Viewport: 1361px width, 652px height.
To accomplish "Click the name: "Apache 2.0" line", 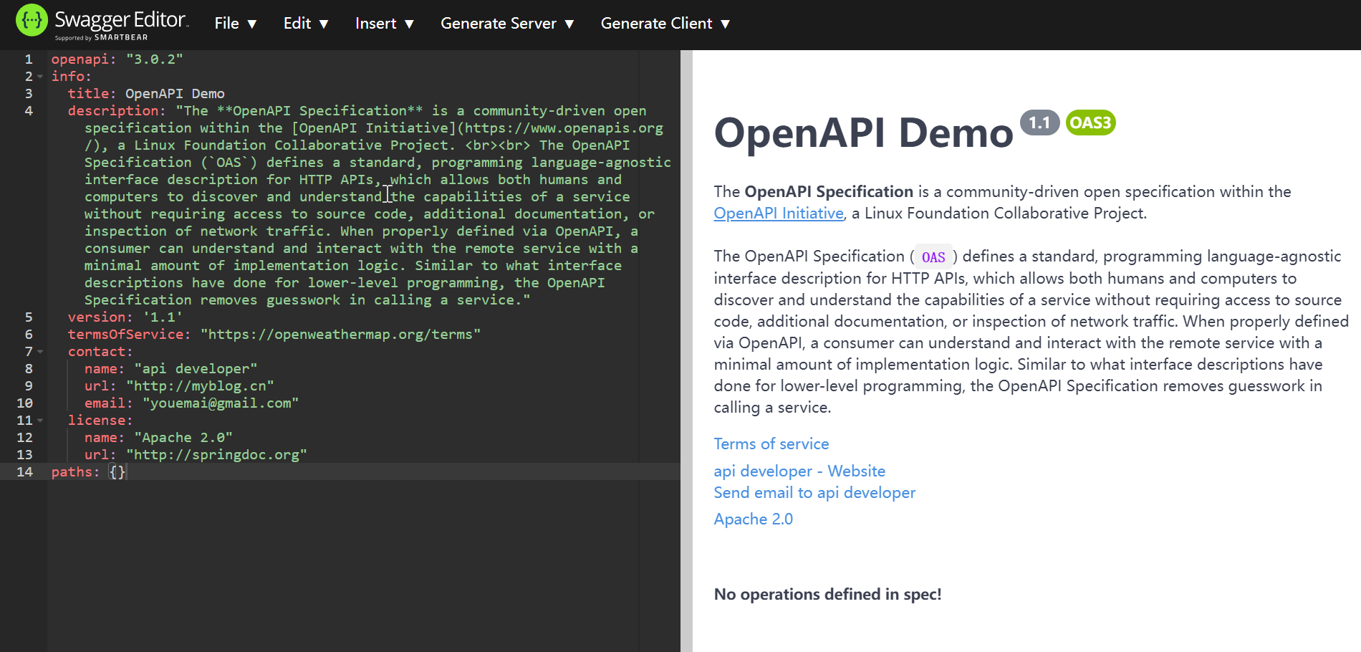I will pyautogui.click(x=158, y=438).
